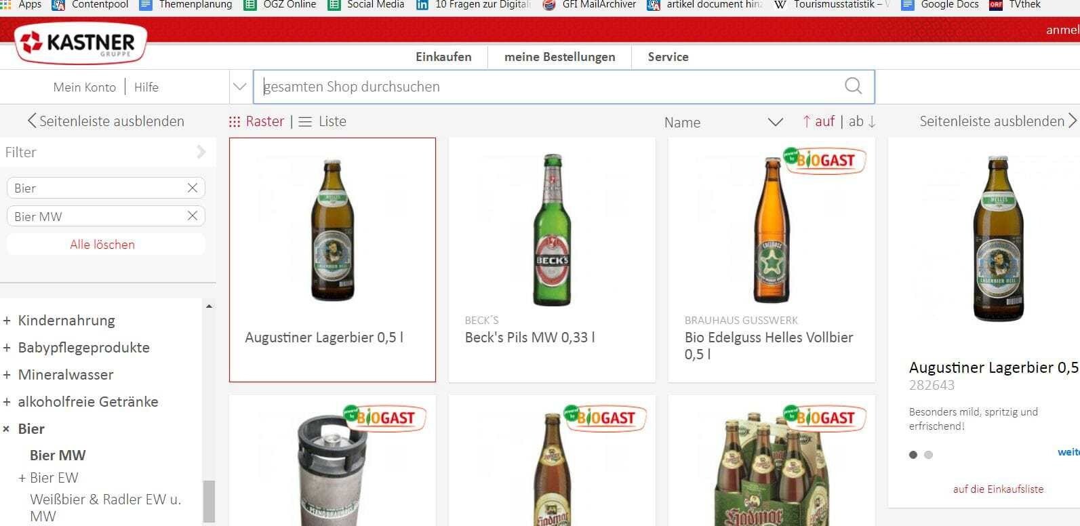Open the Hilfe link
The image size is (1080, 526).
tap(146, 87)
